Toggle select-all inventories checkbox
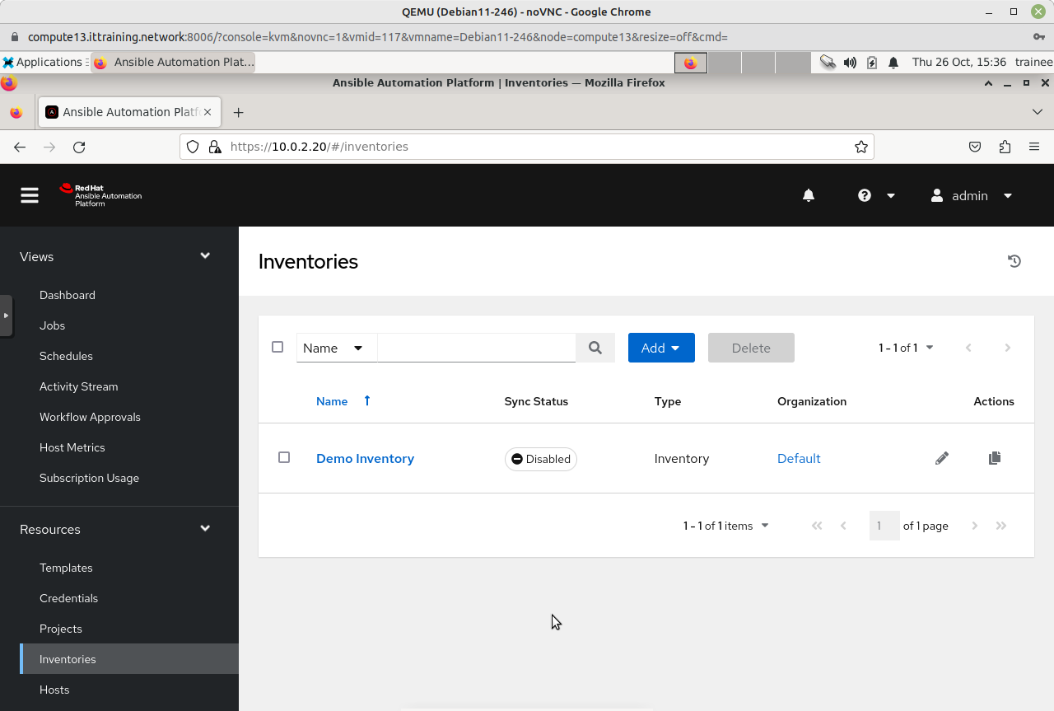Viewport: 1054px width, 711px height. click(x=277, y=347)
